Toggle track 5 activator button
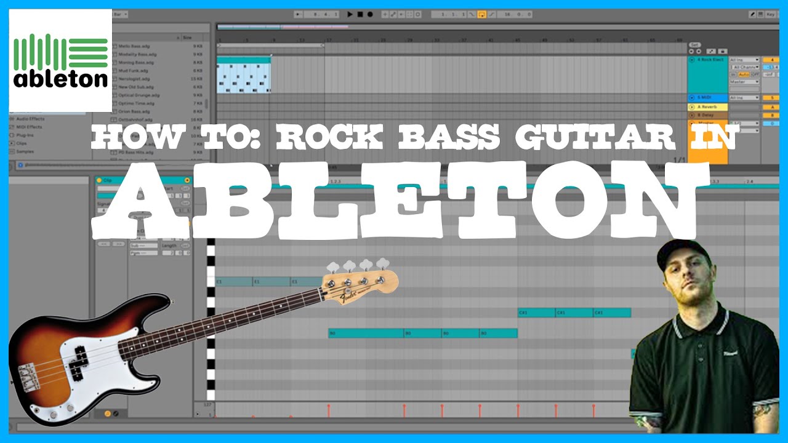 [771, 97]
